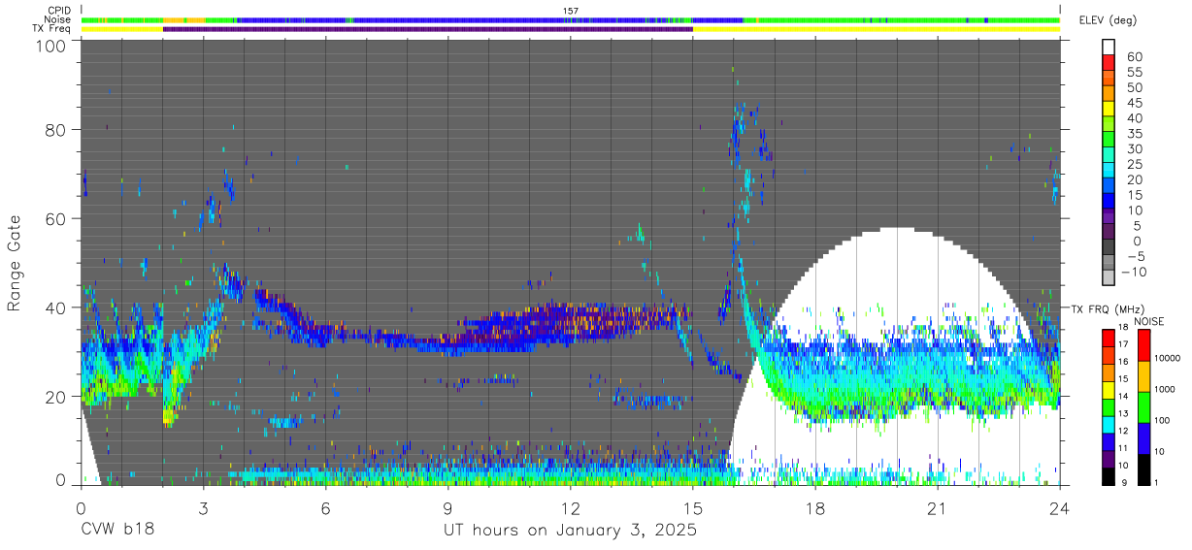Click the orange segment in Noise bar
This screenshot has height=550, width=1192.
[182, 19]
